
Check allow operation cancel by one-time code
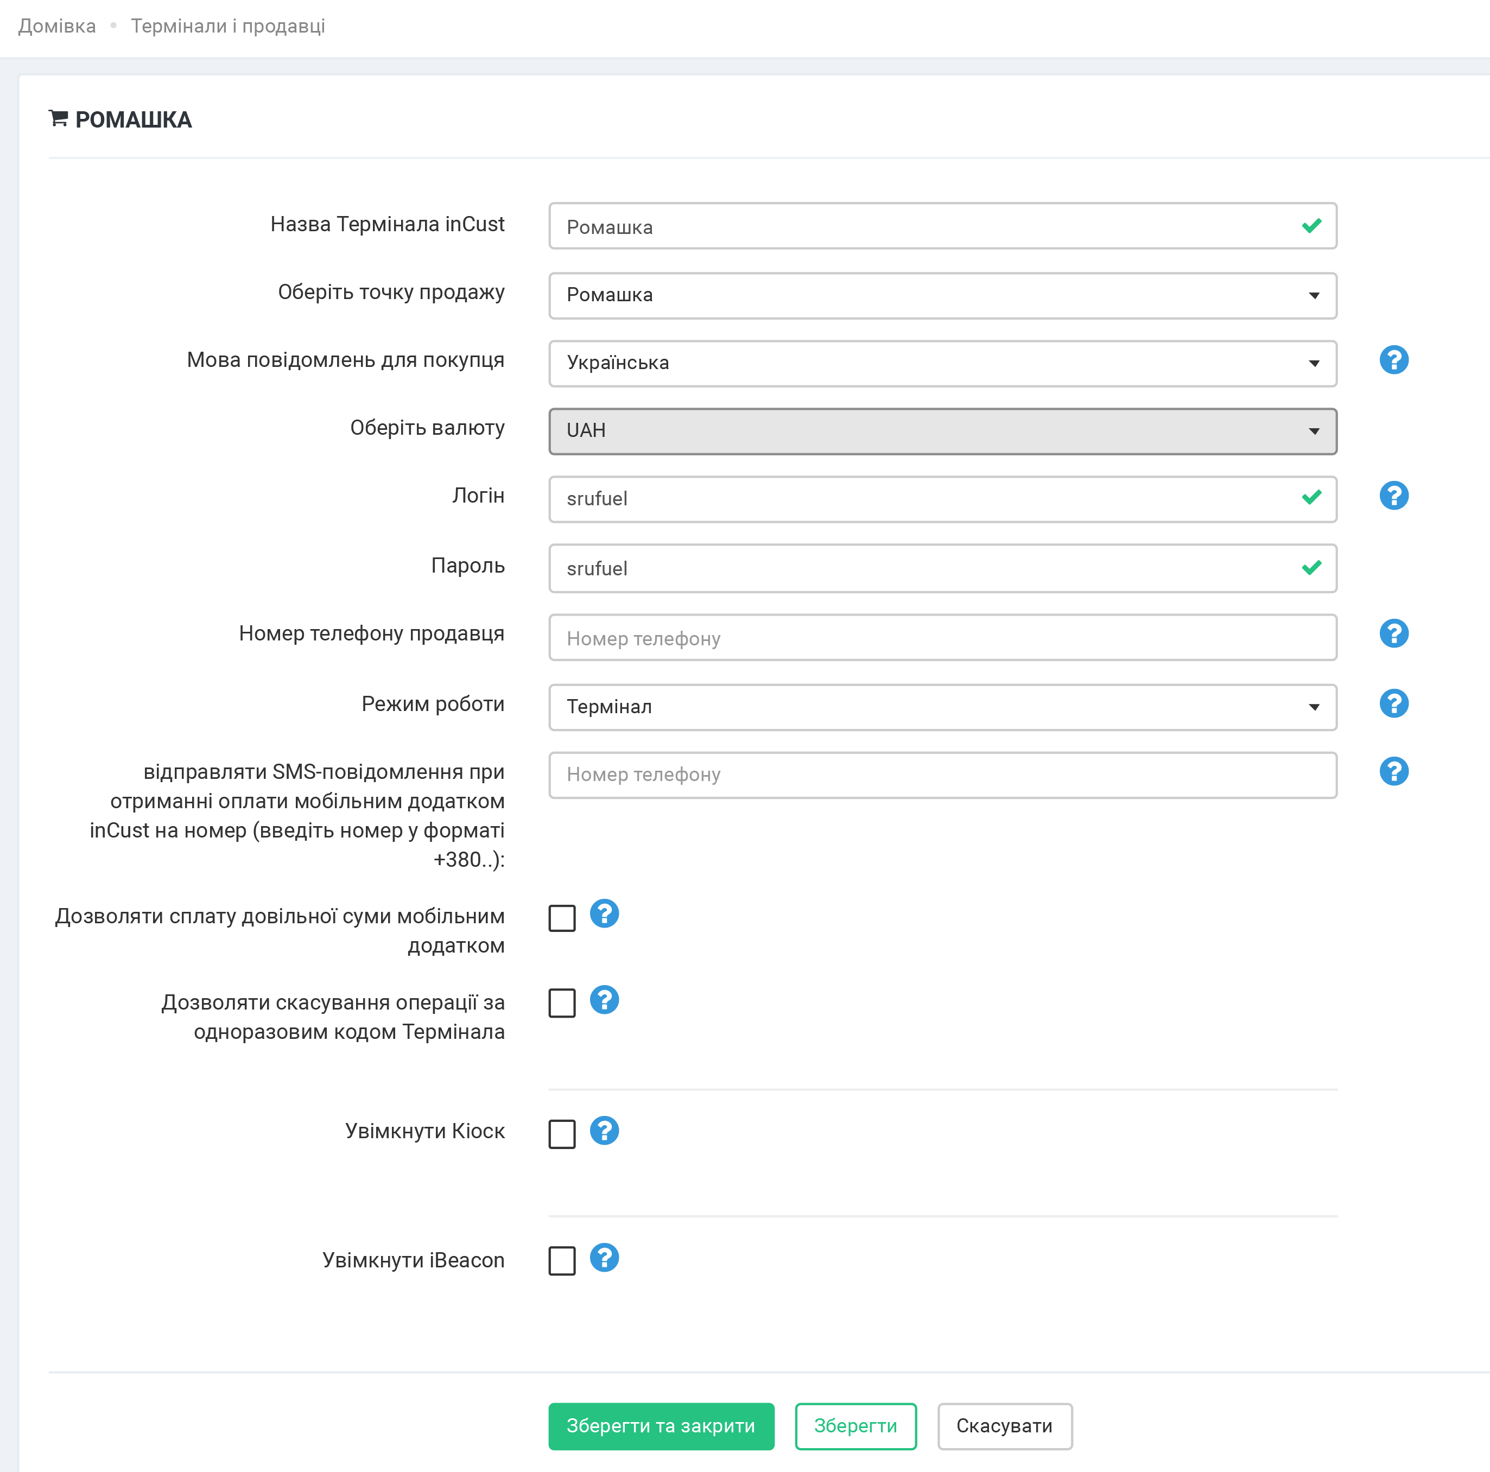tap(561, 1003)
